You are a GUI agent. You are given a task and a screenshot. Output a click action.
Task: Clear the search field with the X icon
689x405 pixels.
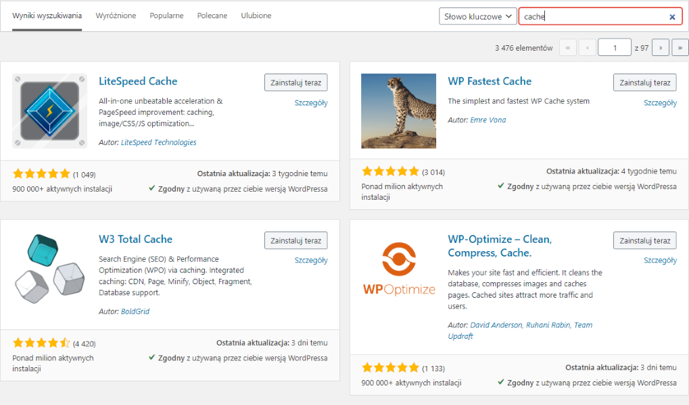(x=672, y=17)
